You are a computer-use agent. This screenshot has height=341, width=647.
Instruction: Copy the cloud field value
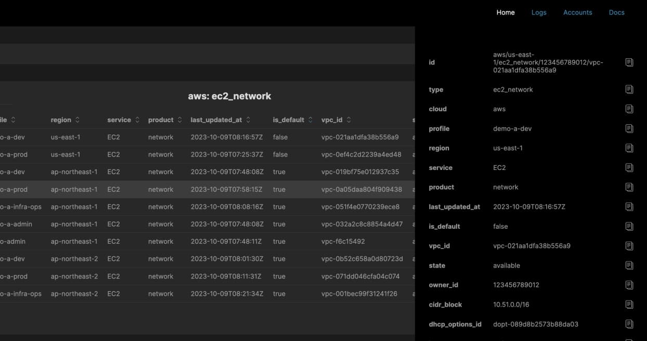629,109
